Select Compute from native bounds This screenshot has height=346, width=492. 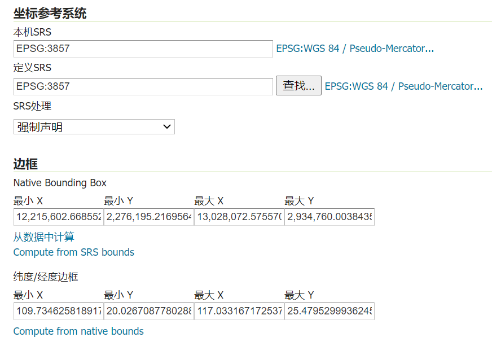tap(78, 331)
